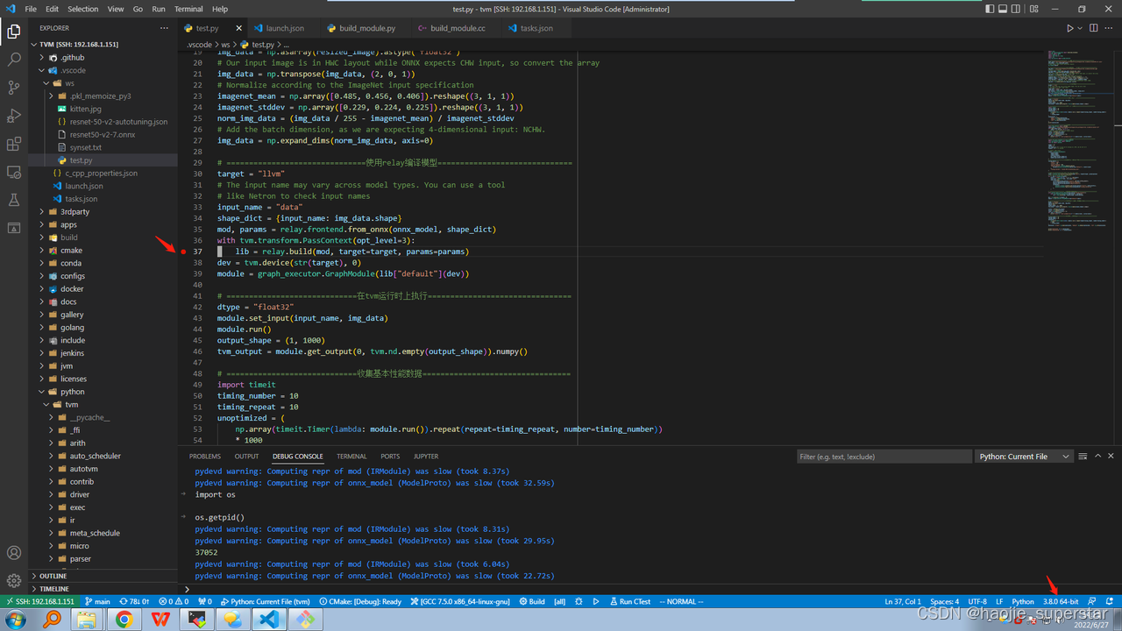Open run options dropdown arrow
The image size is (1122, 631).
(x=1080, y=28)
